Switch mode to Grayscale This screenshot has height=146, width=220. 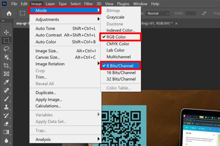(x=121, y=17)
